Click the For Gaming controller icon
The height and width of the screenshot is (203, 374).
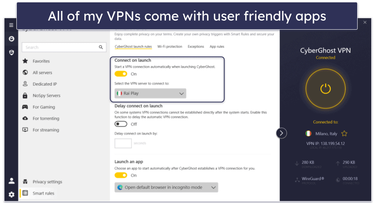(25, 107)
